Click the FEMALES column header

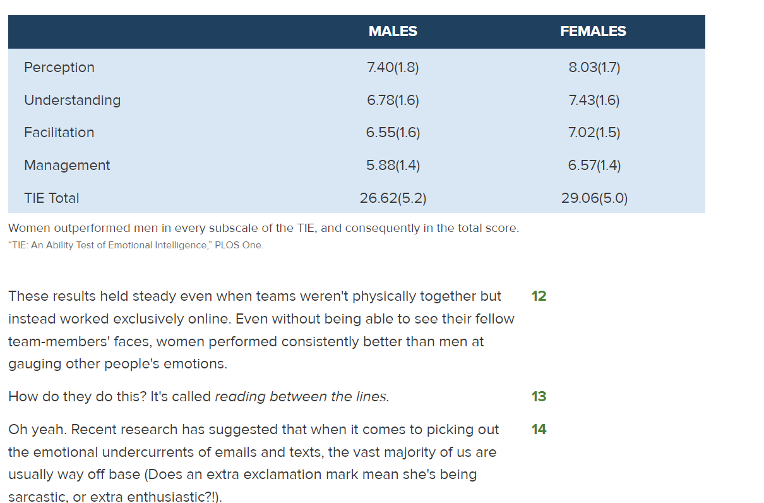(x=593, y=32)
